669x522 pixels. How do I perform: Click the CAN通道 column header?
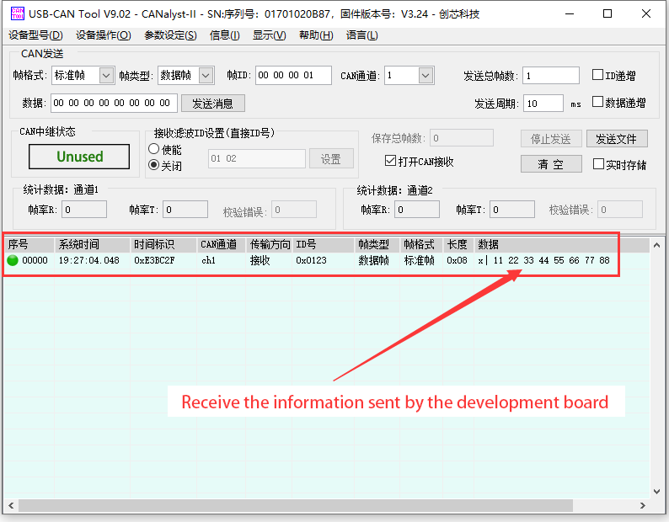tap(222, 244)
